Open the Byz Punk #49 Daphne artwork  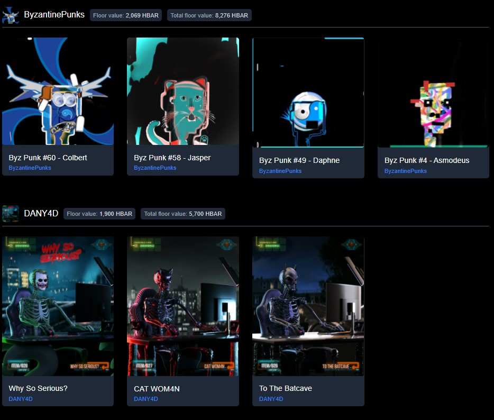coord(308,93)
